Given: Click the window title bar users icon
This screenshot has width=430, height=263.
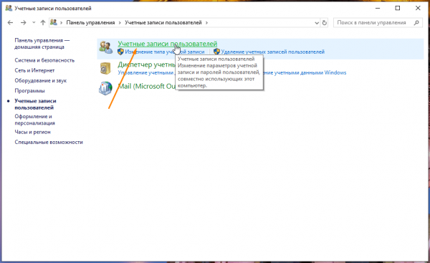Looking at the screenshot, I should click(9, 8).
